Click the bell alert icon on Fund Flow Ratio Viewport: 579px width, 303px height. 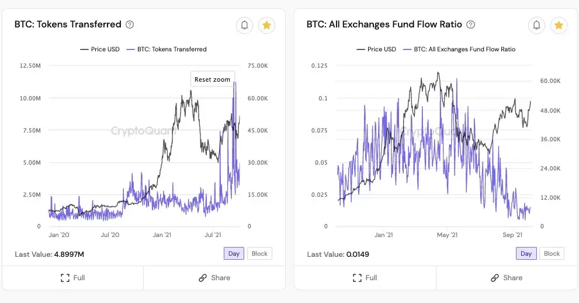(536, 25)
